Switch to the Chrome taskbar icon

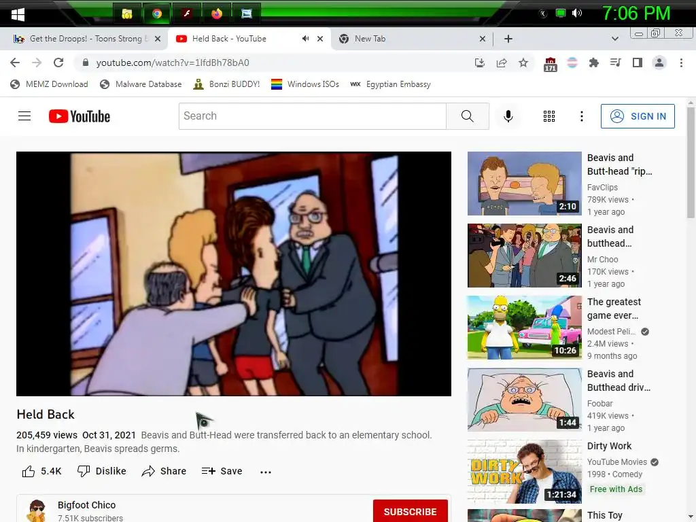[157, 14]
